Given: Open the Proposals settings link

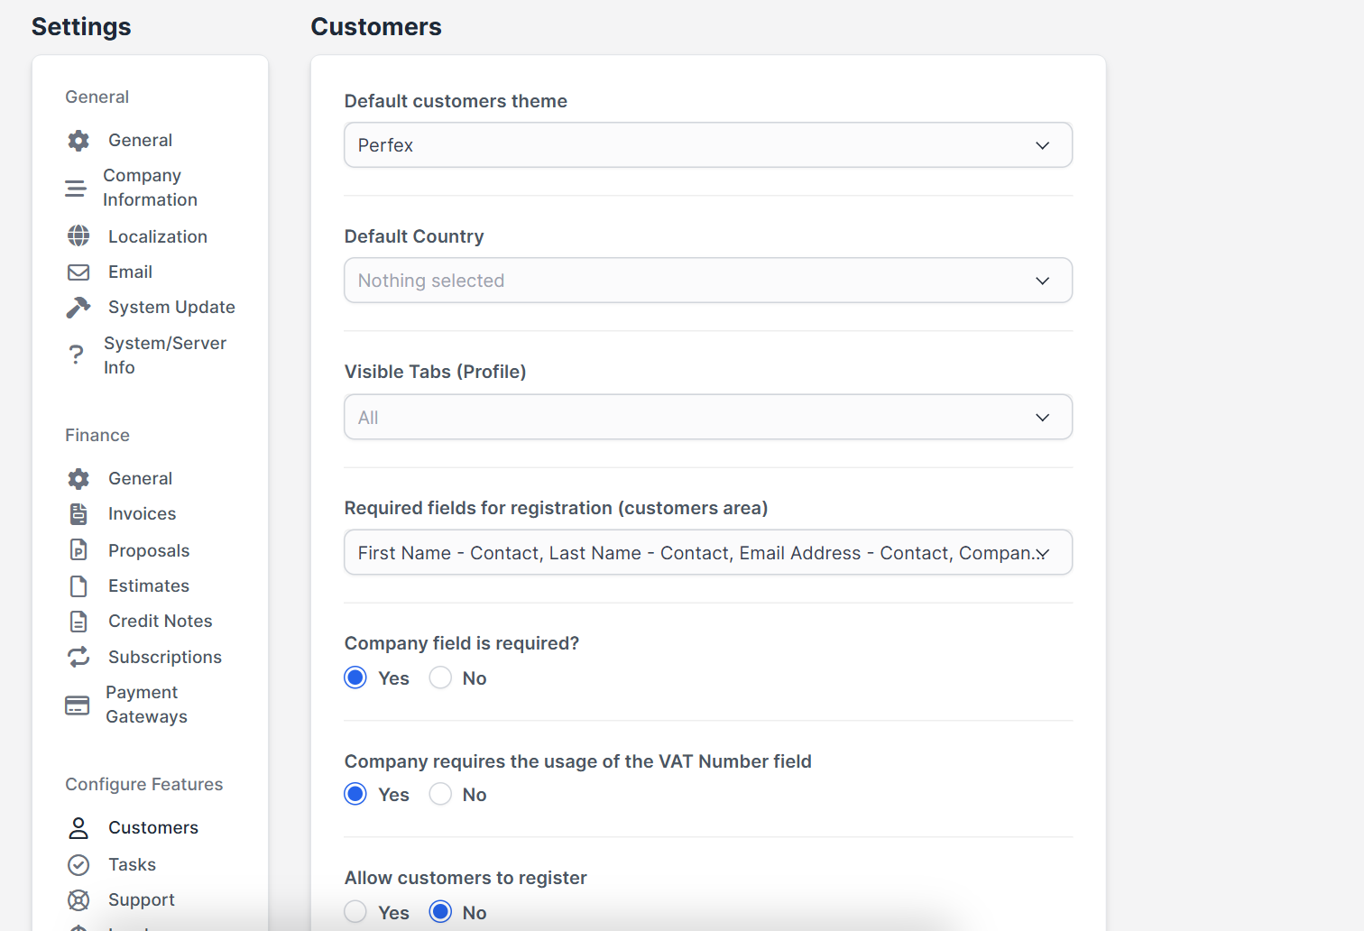Looking at the screenshot, I should pyautogui.click(x=149, y=550).
